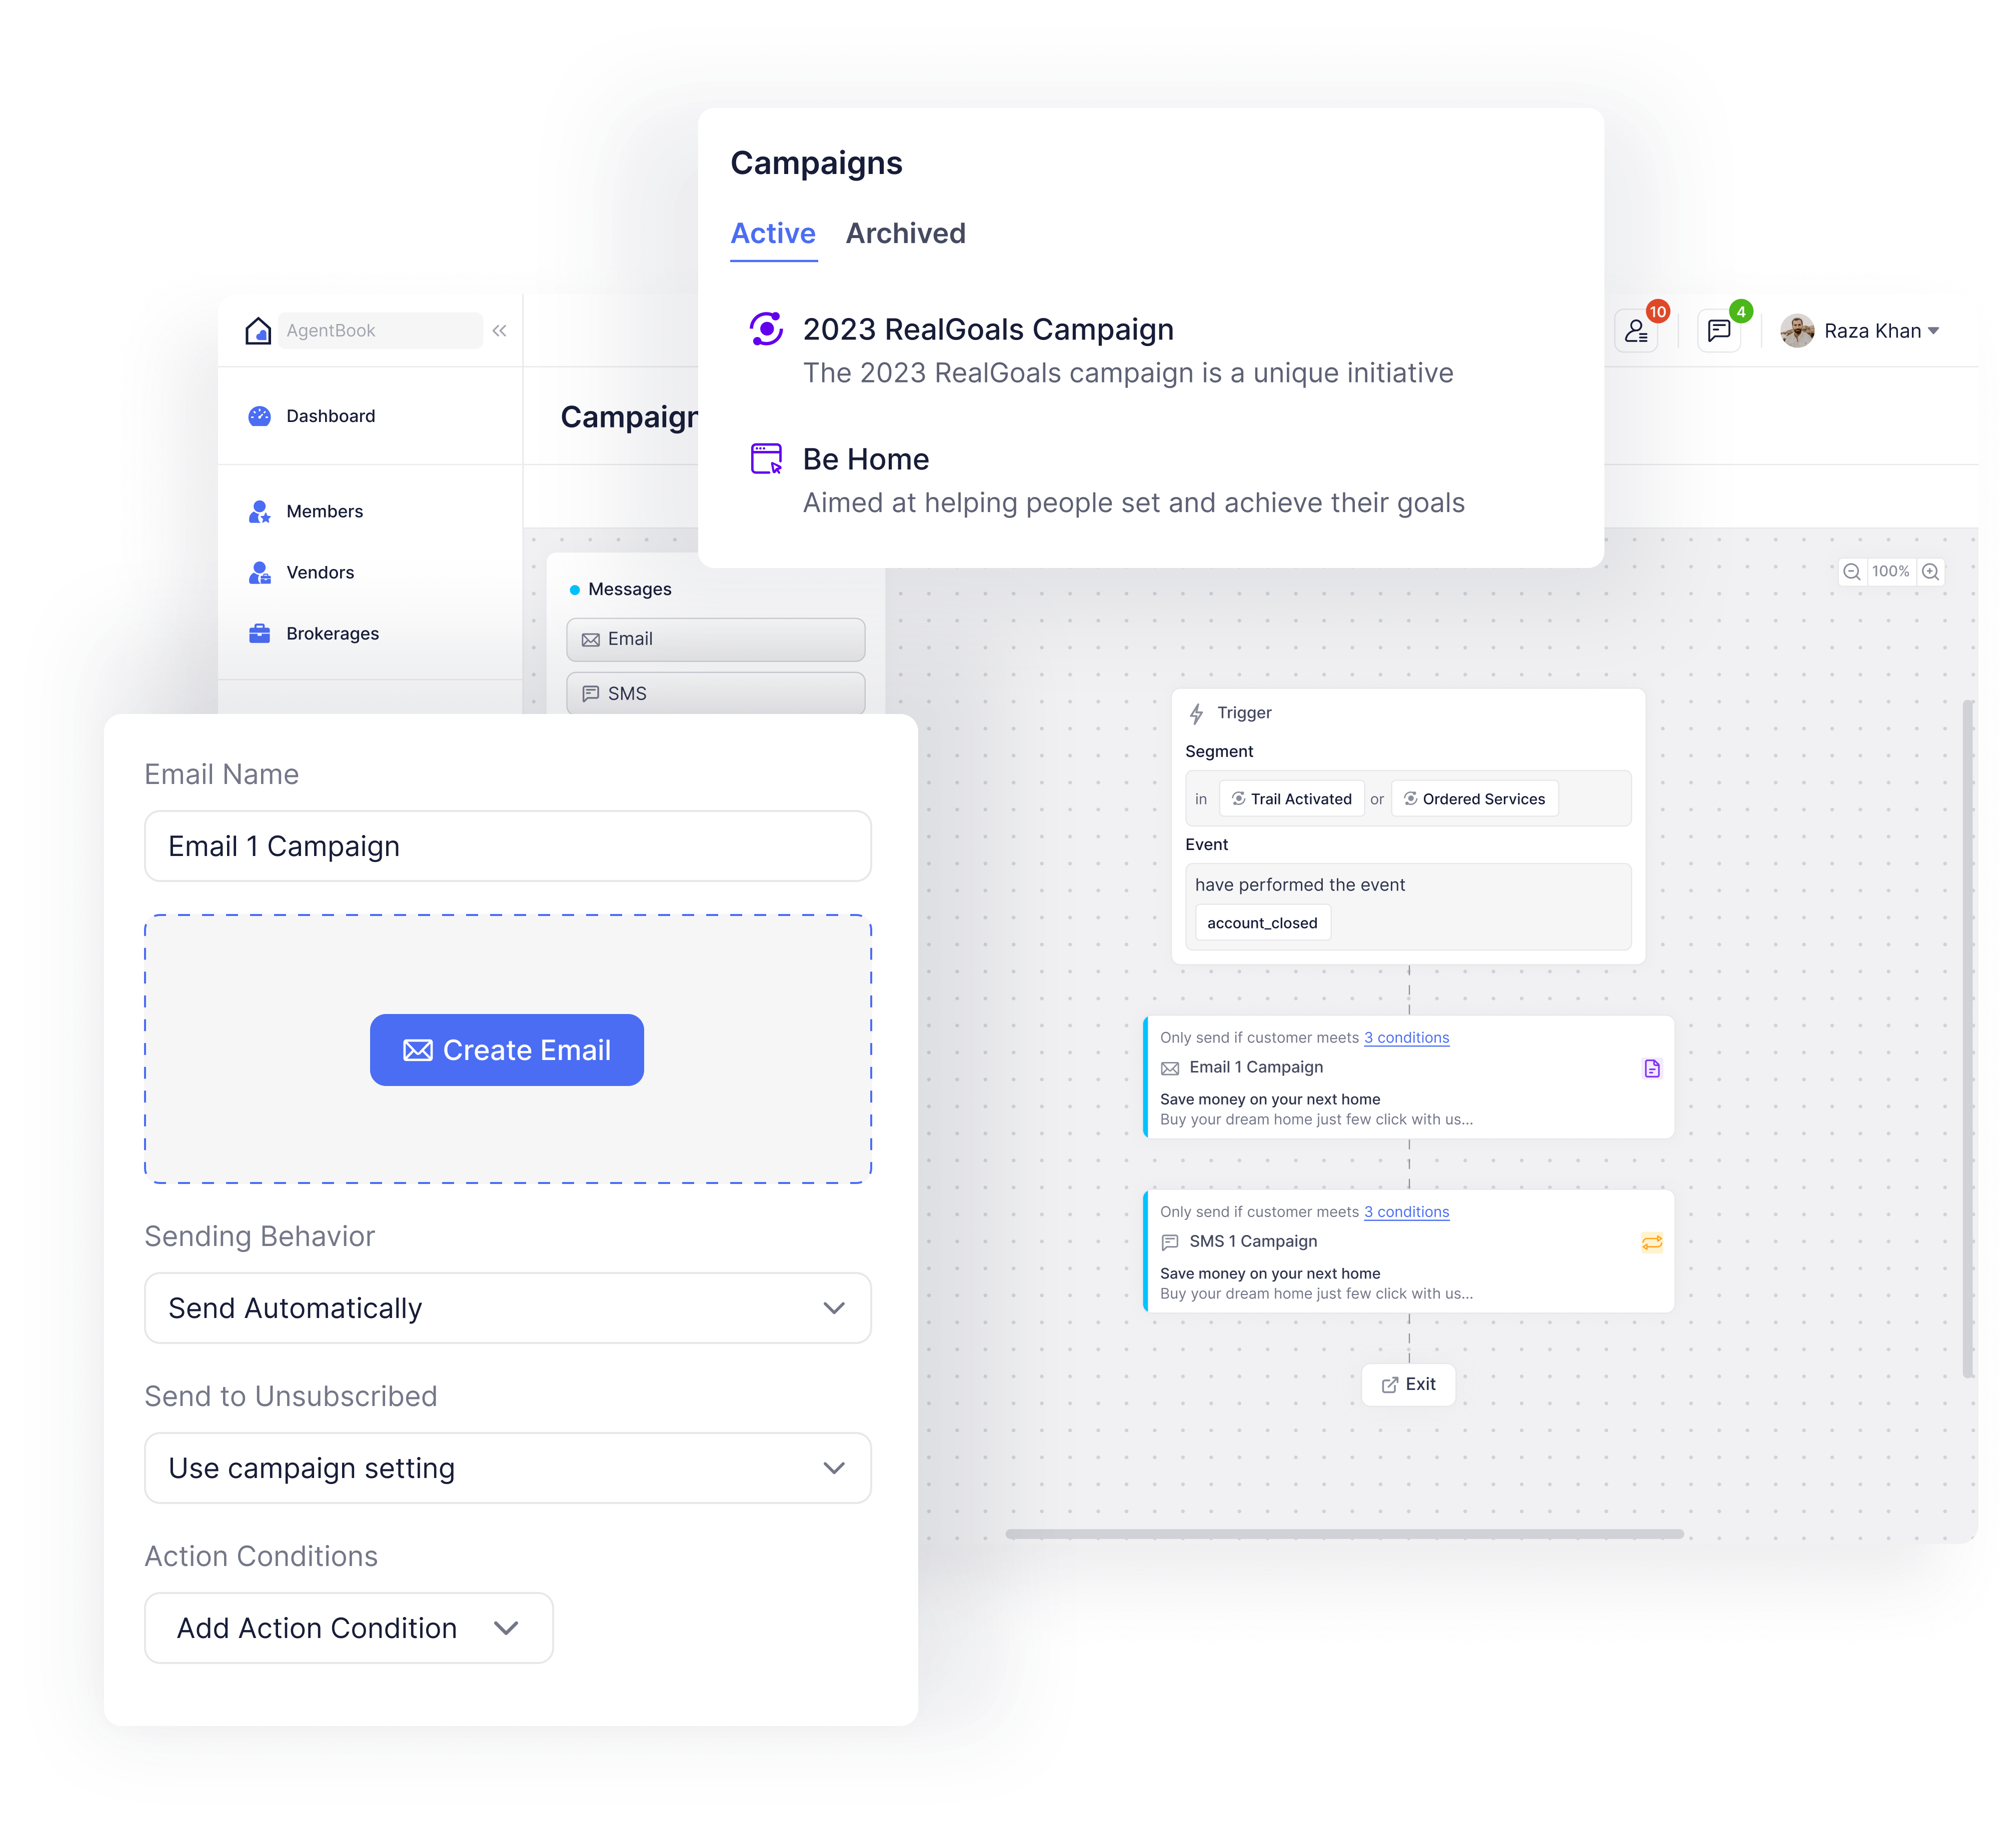Click the SMS messages icon in panel
This screenshot has height=1826, width=2016.
pyautogui.click(x=592, y=693)
